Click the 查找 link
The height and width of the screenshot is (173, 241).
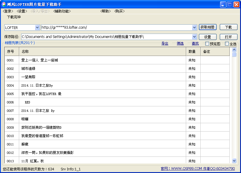195,43
